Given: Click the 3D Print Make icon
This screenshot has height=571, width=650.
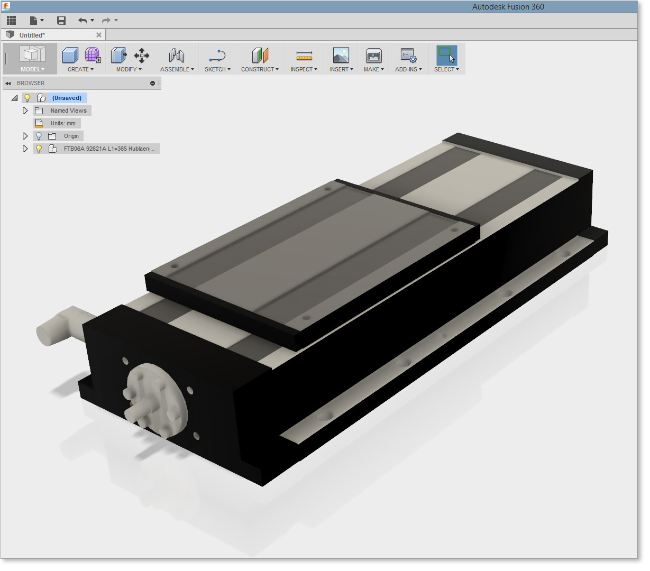Looking at the screenshot, I should 373,56.
